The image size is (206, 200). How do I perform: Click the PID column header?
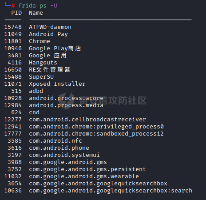(16, 13)
